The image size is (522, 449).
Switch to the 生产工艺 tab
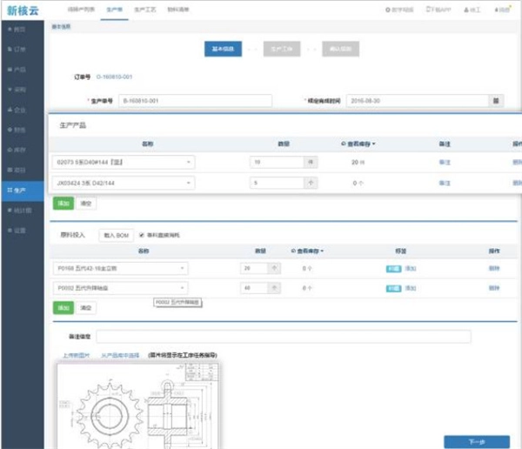[x=145, y=9]
